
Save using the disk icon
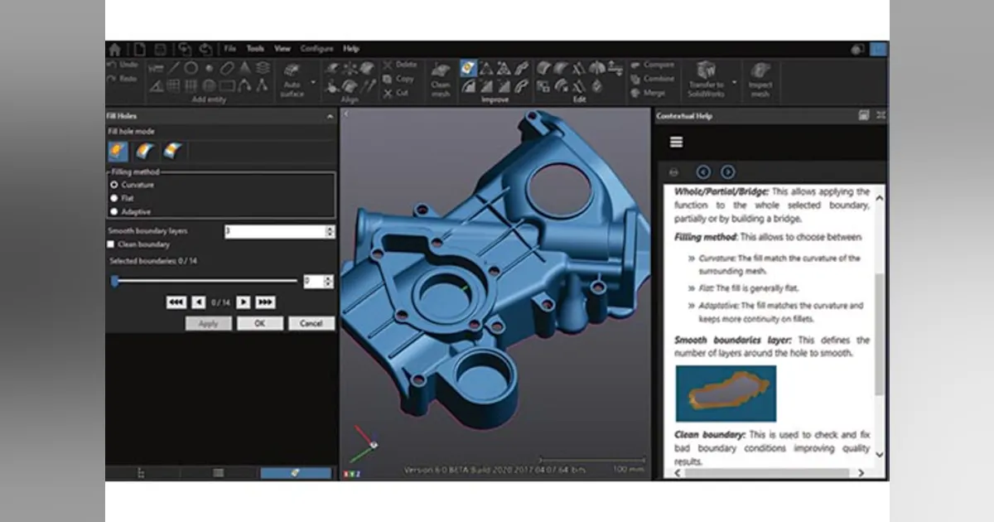[162, 49]
